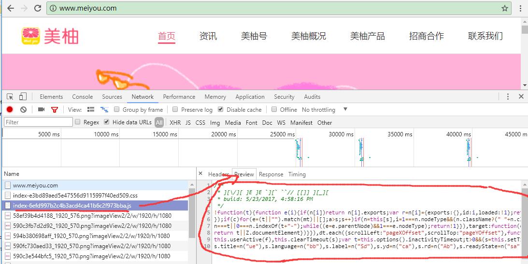Click the inspect element picker icon
This screenshot has width=528, height=264.
(10, 96)
